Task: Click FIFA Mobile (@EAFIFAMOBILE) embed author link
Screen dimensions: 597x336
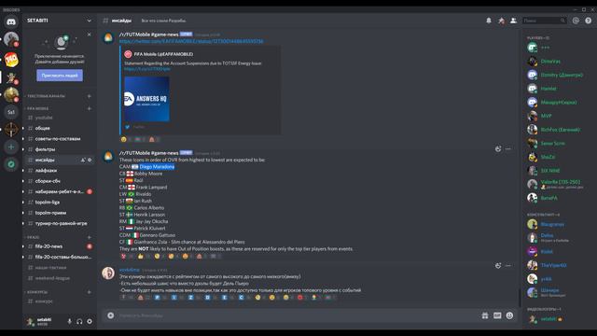Action: (x=163, y=54)
